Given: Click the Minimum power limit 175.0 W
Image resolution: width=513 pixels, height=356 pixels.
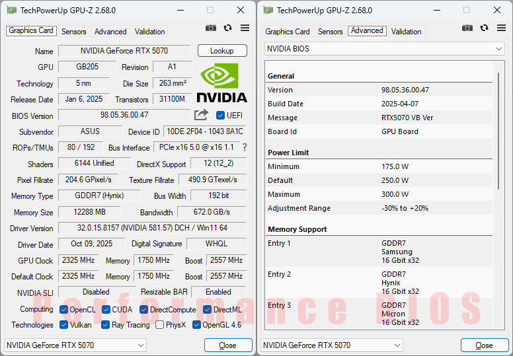Looking at the screenshot, I should [x=395, y=166].
